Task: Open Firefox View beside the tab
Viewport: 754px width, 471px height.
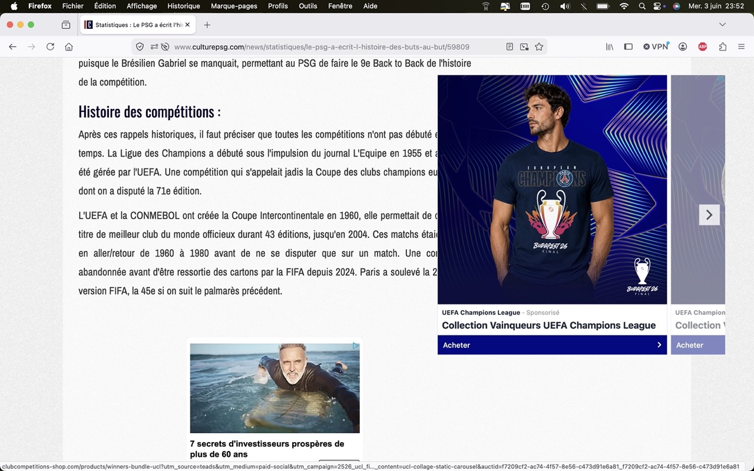Action: [66, 25]
